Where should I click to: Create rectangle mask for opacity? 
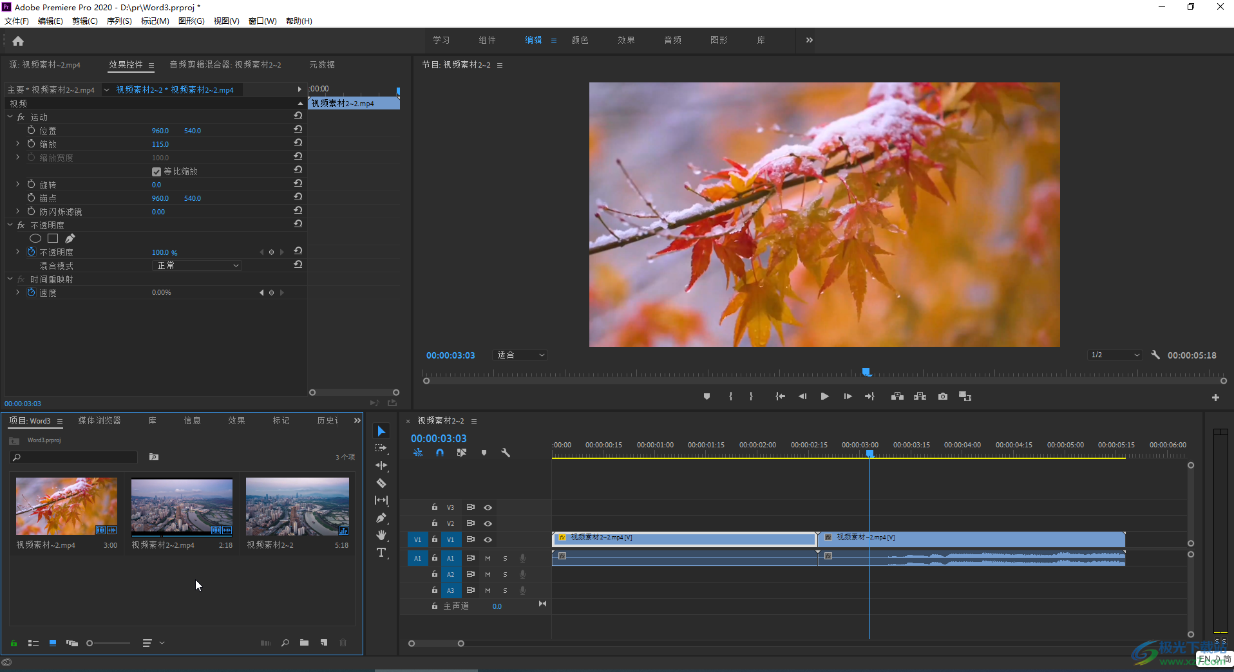pos(53,238)
